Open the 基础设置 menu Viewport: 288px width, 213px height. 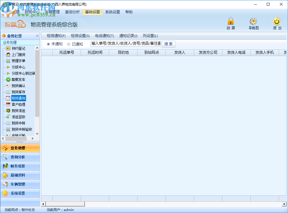click(x=93, y=12)
